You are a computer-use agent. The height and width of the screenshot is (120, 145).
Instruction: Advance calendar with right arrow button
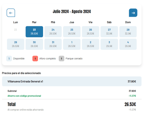[x=133, y=13]
